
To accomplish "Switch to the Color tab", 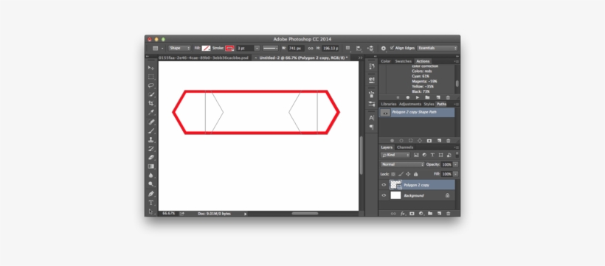I will pos(386,61).
